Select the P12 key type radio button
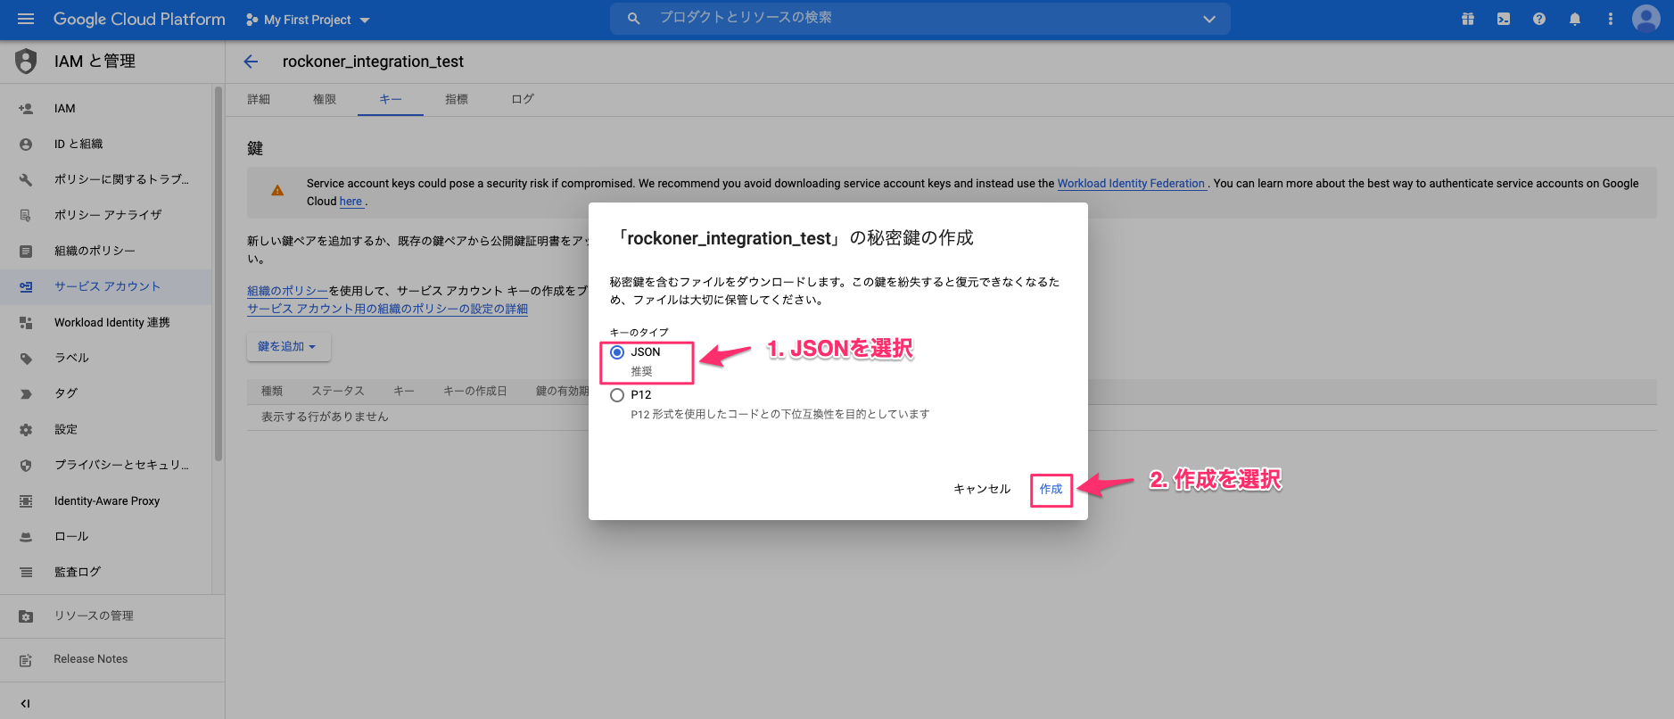 (x=617, y=395)
